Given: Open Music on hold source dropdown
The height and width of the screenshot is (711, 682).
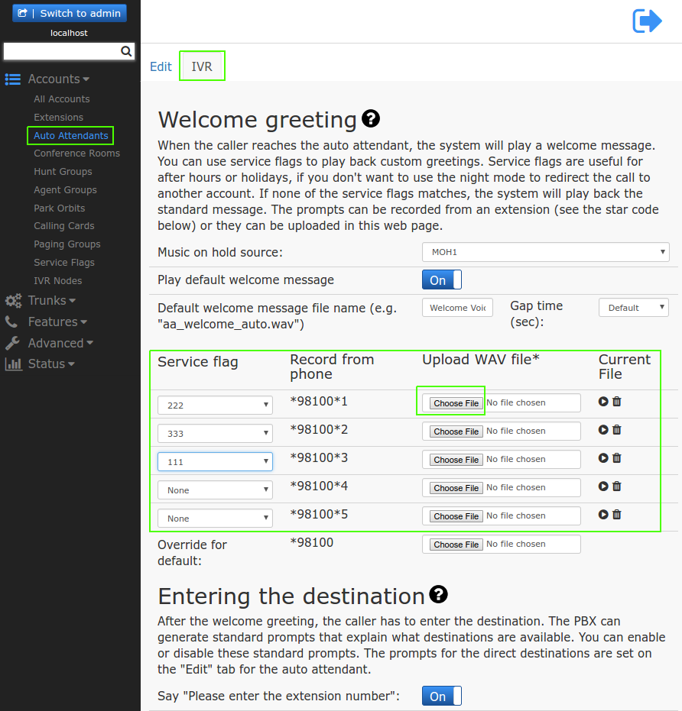Looking at the screenshot, I should coord(545,252).
